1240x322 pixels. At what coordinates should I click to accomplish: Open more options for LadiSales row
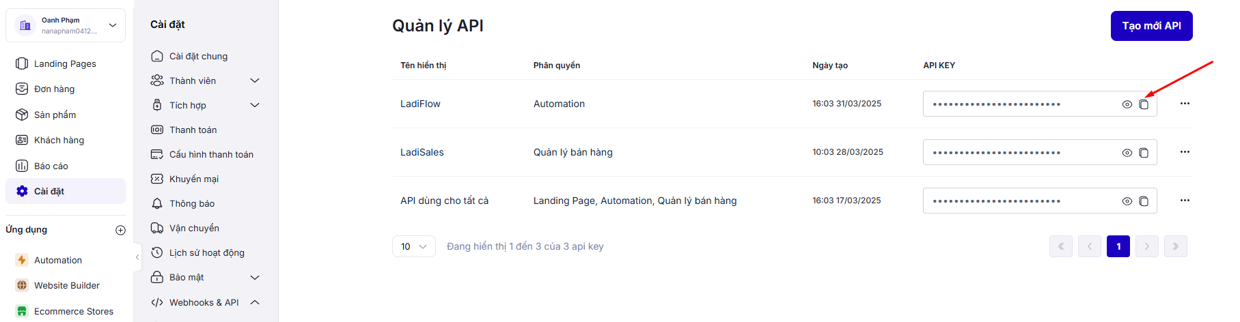click(1185, 152)
